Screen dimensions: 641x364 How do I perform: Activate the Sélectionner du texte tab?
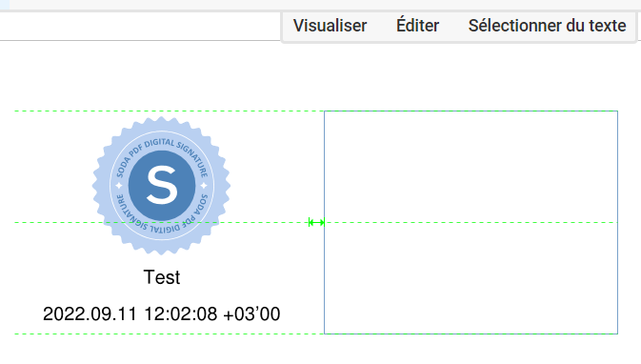pyautogui.click(x=547, y=26)
